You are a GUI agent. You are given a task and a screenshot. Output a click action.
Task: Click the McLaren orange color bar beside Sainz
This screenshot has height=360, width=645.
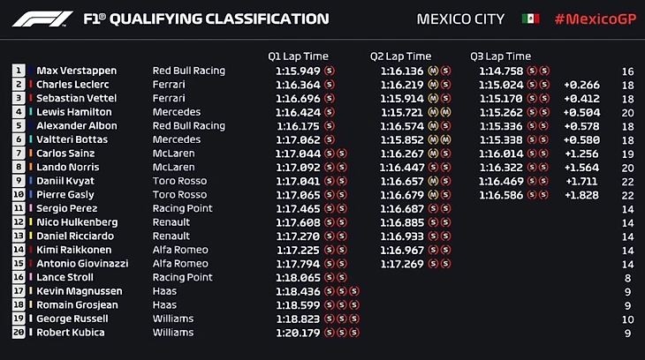(31, 154)
